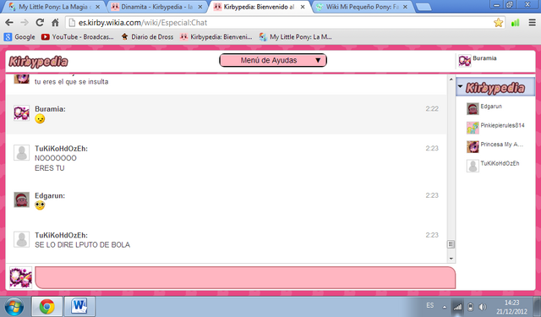Bookmark this page with the star icon

(498, 23)
